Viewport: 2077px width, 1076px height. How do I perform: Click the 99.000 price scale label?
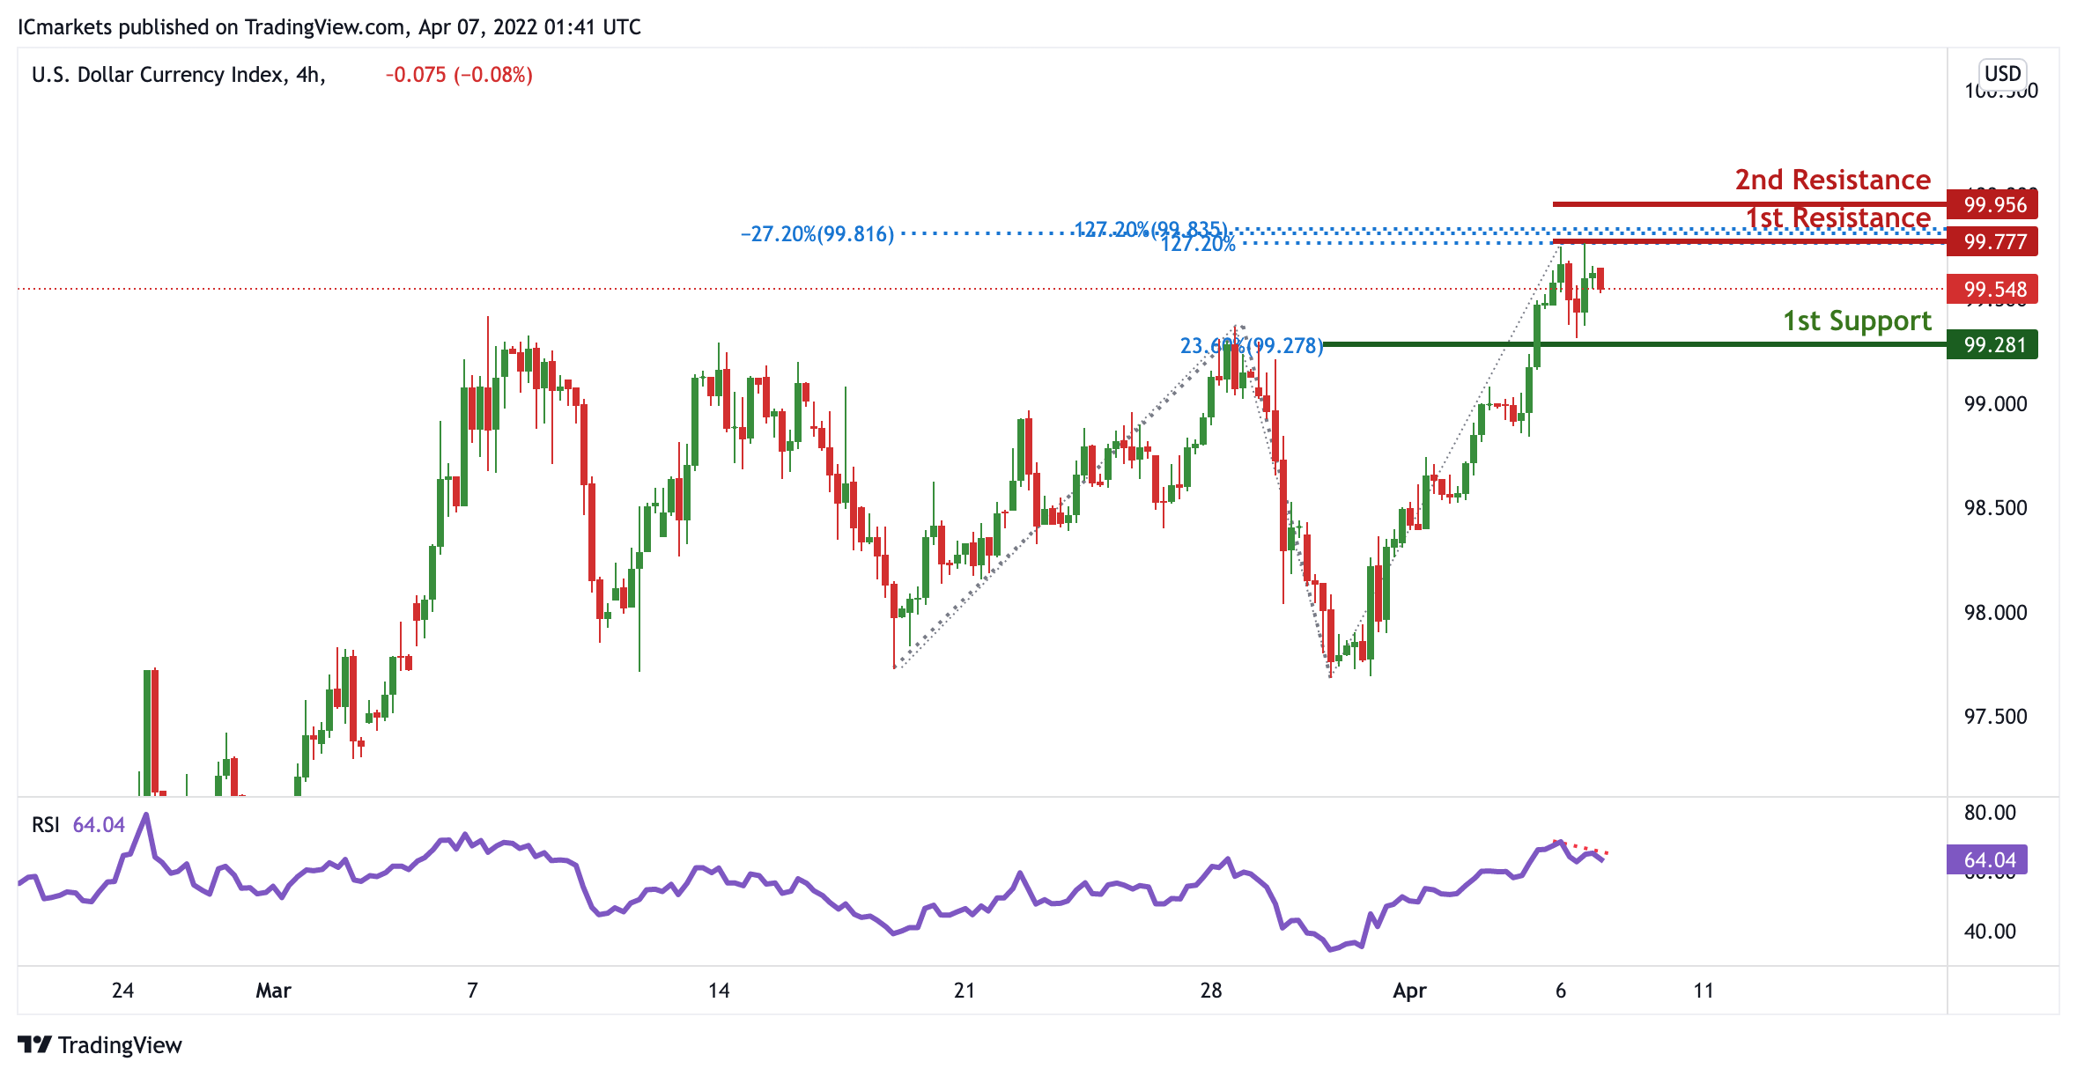coord(1995,404)
